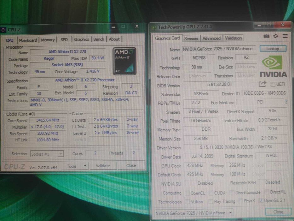294x221 pixels.
Task: Click the Close button in GPU-Z
Action: tap(278, 212)
